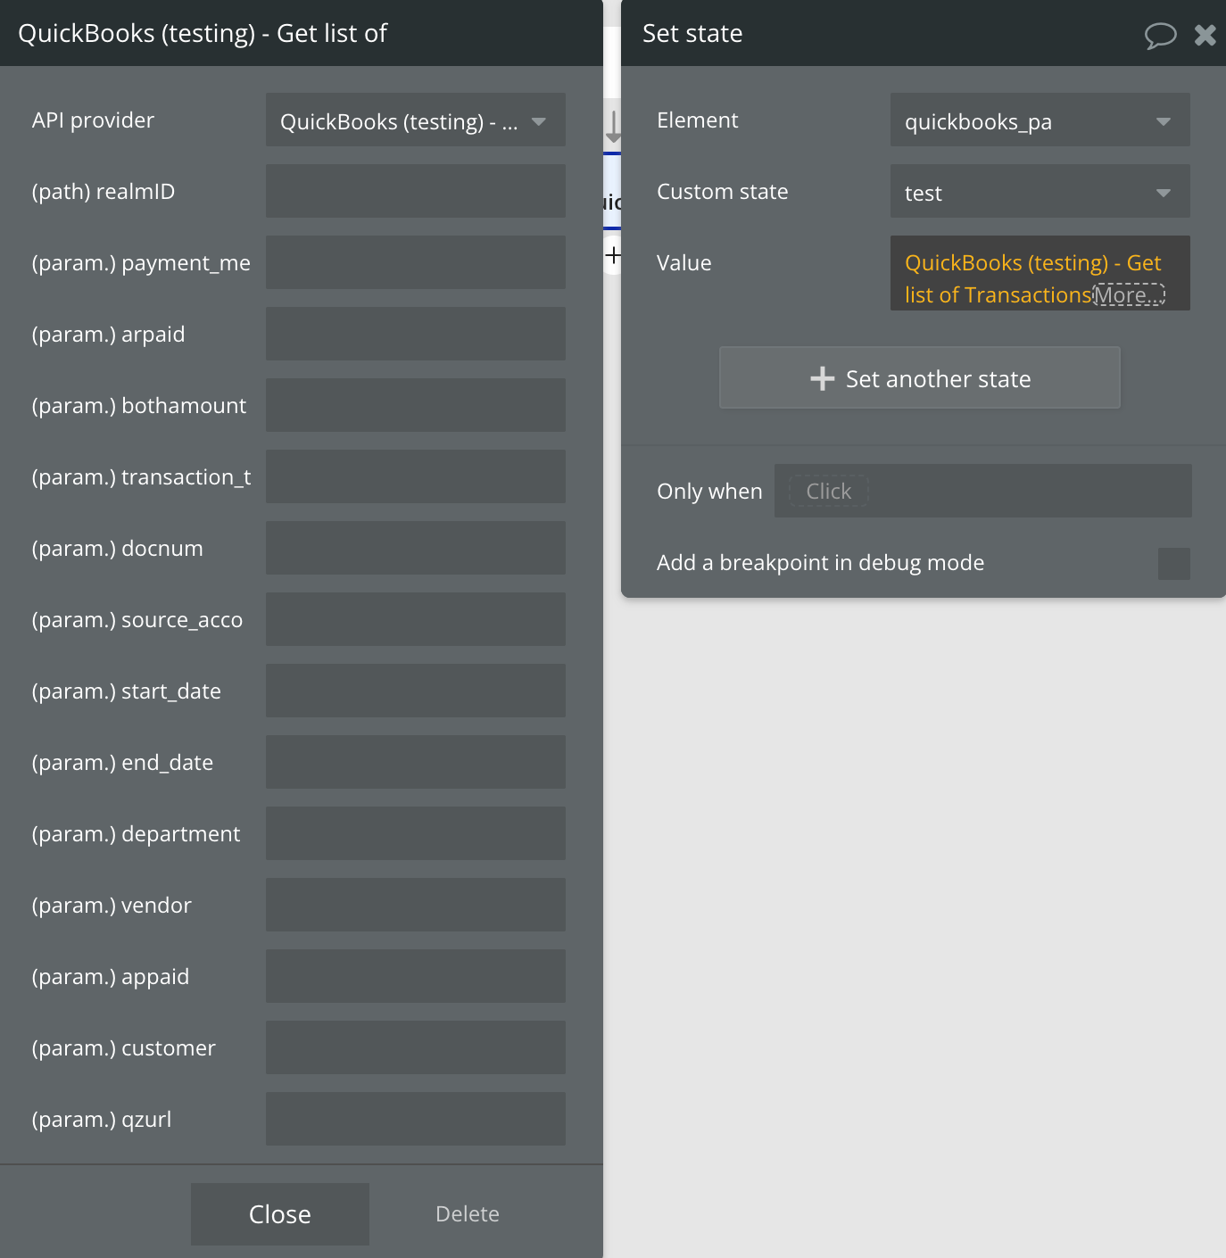Click the (param.) vendor input field
Viewport: 1226px width, 1258px height.
click(x=416, y=905)
